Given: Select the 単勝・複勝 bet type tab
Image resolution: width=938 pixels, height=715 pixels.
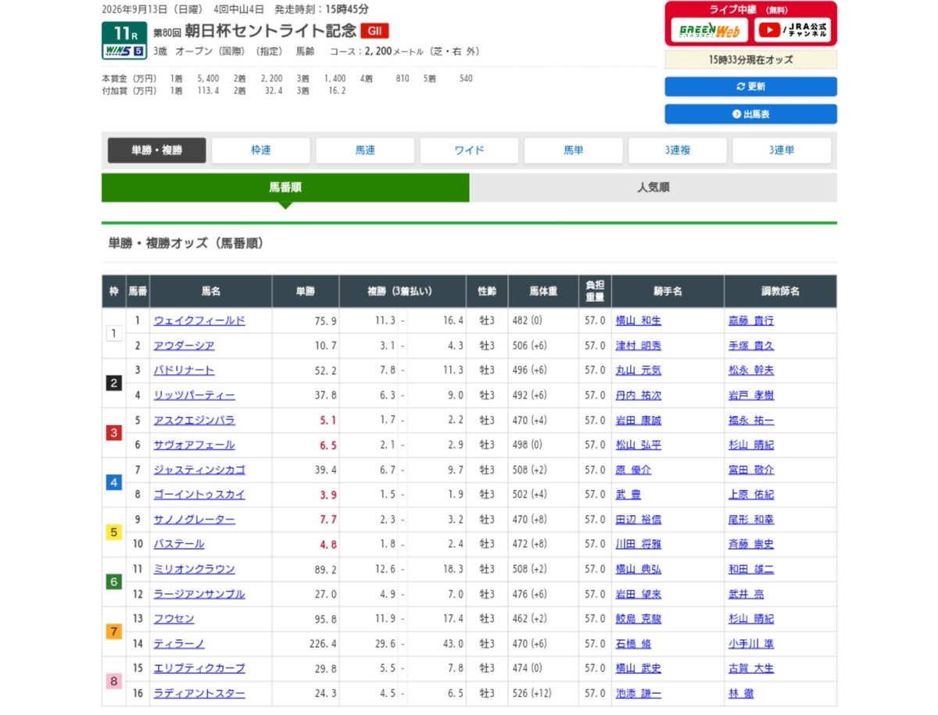Looking at the screenshot, I should coord(157,150).
